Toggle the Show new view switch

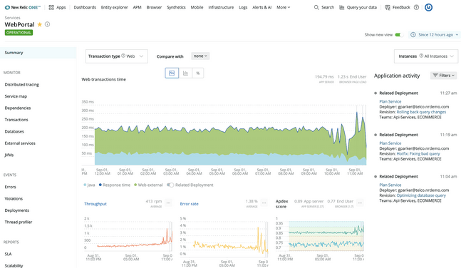pos(399,35)
